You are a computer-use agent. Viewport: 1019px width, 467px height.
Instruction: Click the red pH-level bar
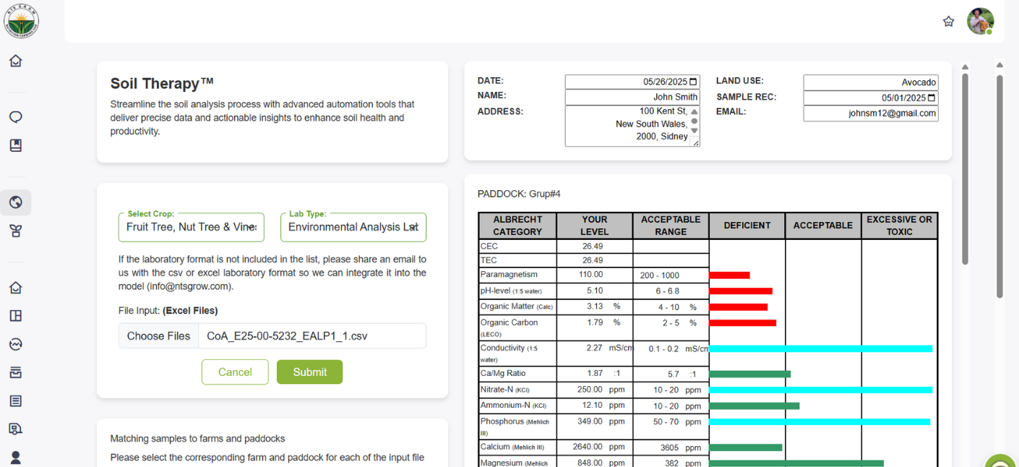741,291
